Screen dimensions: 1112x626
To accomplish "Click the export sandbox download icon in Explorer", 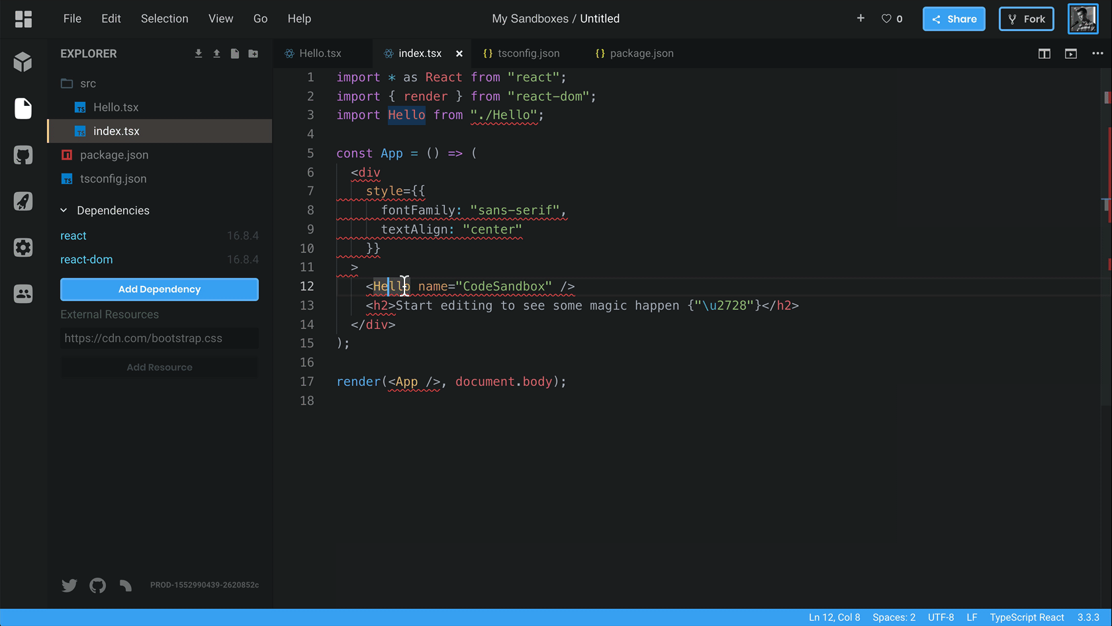I will (198, 54).
